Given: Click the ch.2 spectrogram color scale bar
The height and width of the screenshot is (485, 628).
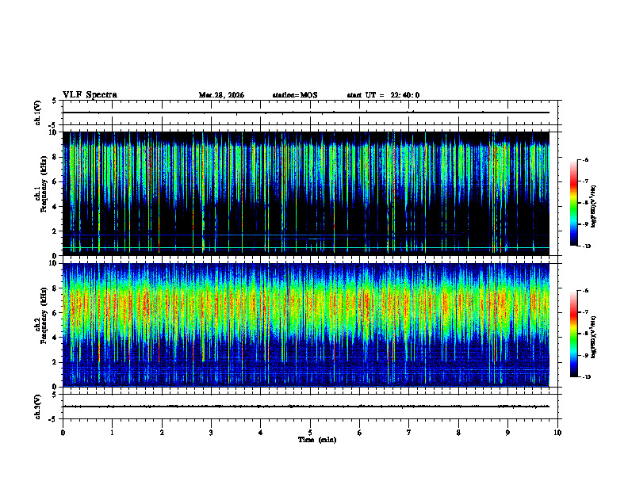Looking at the screenshot, I should [x=573, y=334].
